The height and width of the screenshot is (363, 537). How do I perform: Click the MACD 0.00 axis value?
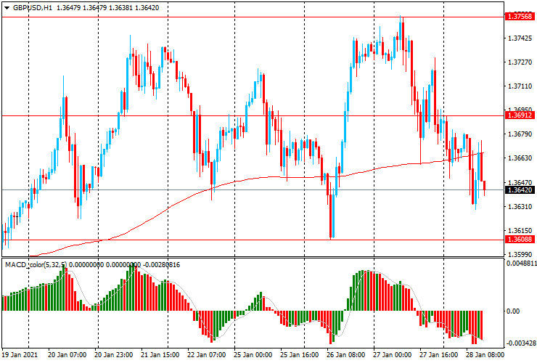512,311
